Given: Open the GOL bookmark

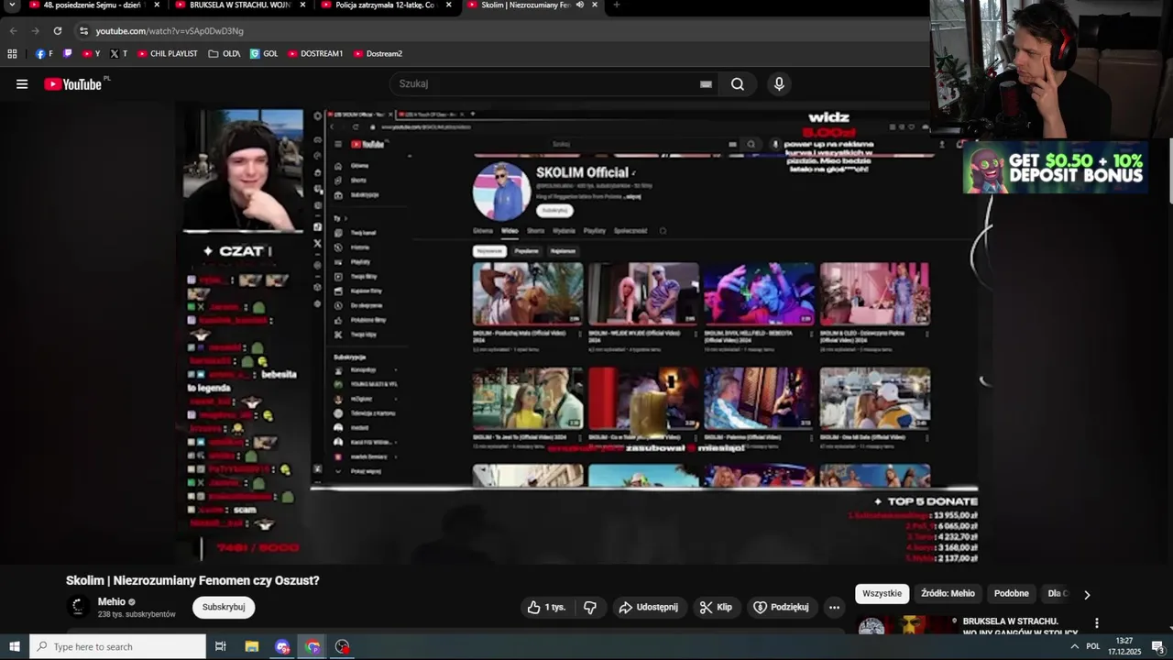Looking at the screenshot, I should tap(264, 54).
